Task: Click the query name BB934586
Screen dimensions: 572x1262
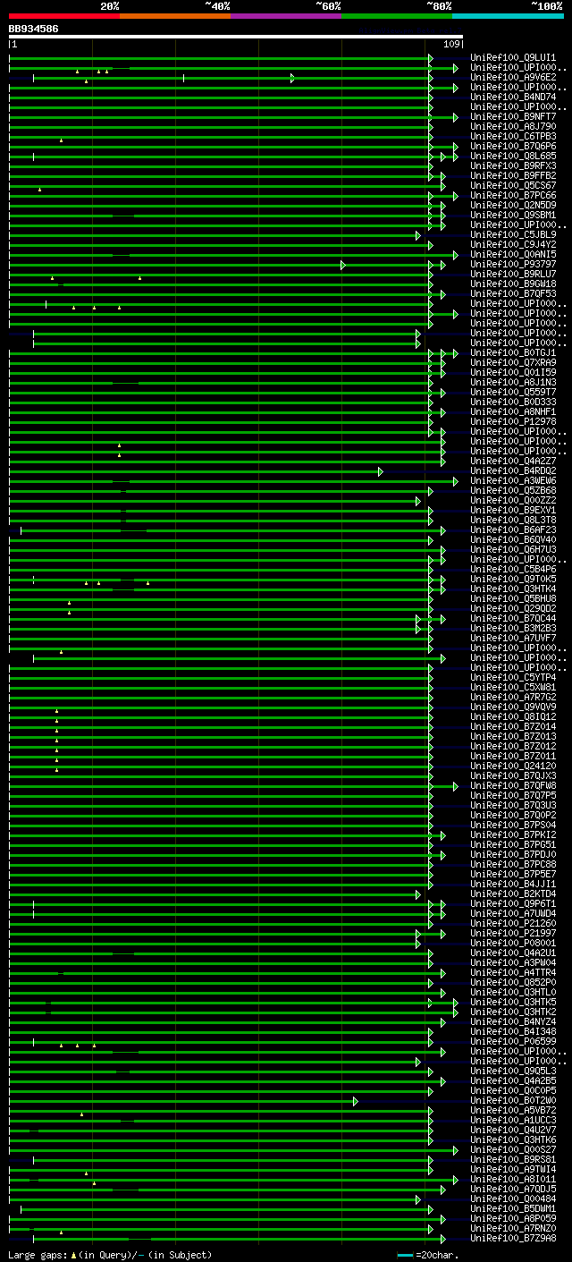Action: 34,29
